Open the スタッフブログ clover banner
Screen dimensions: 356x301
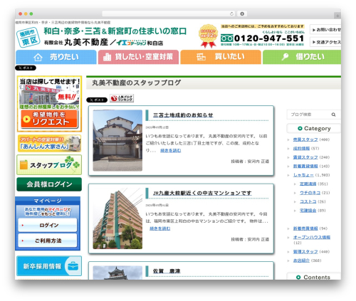point(49,165)
